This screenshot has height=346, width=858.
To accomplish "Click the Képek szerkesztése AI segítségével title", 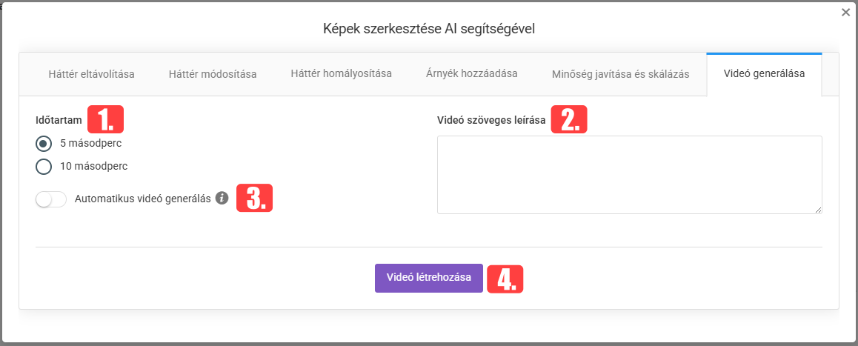I will click(x=429, y=29).
